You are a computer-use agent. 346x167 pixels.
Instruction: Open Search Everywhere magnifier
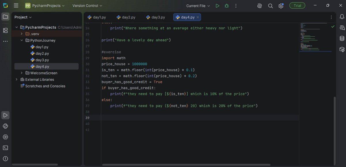coord(270,6)
